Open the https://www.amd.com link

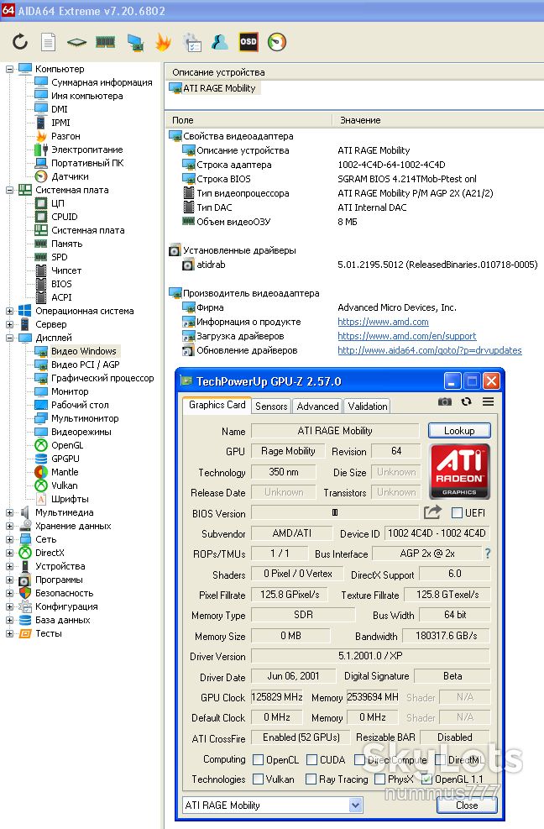coord(383,322)
